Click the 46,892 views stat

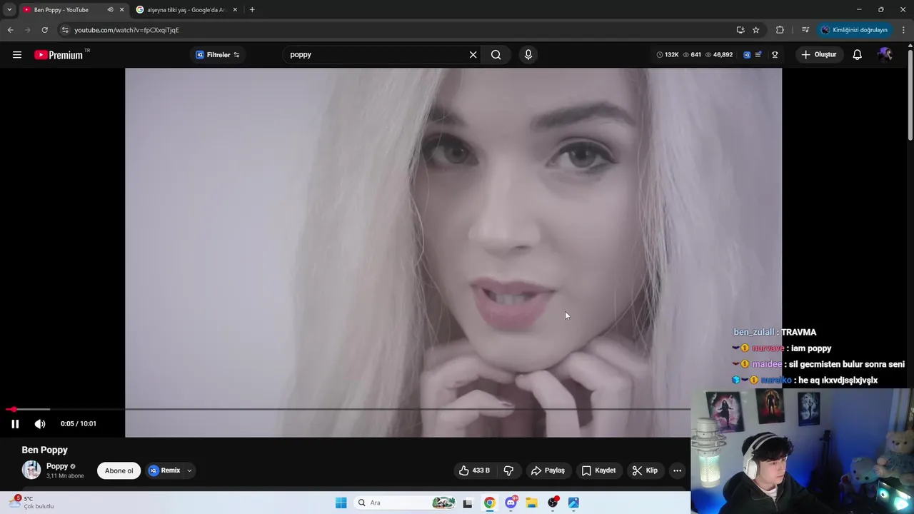718,55
